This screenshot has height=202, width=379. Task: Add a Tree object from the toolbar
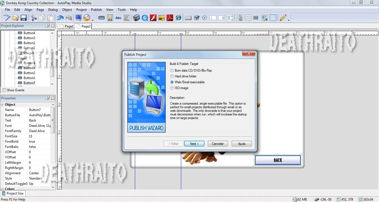240,18
